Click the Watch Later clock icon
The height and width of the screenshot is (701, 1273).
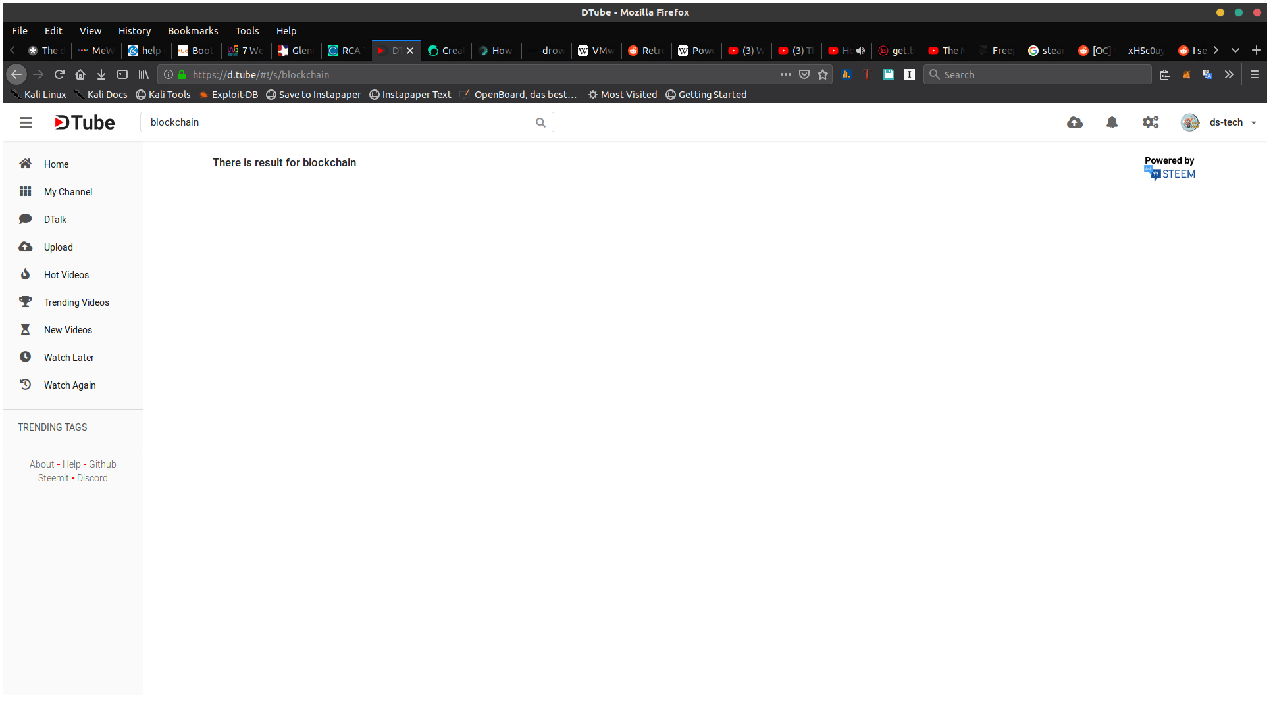click(x=26, y=357)
